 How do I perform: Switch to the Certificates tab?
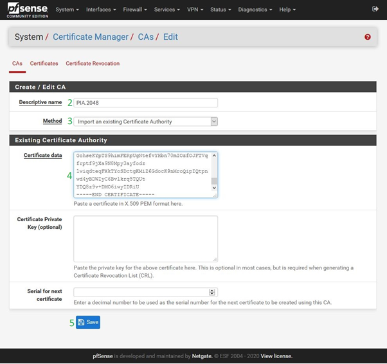[44, 64]
